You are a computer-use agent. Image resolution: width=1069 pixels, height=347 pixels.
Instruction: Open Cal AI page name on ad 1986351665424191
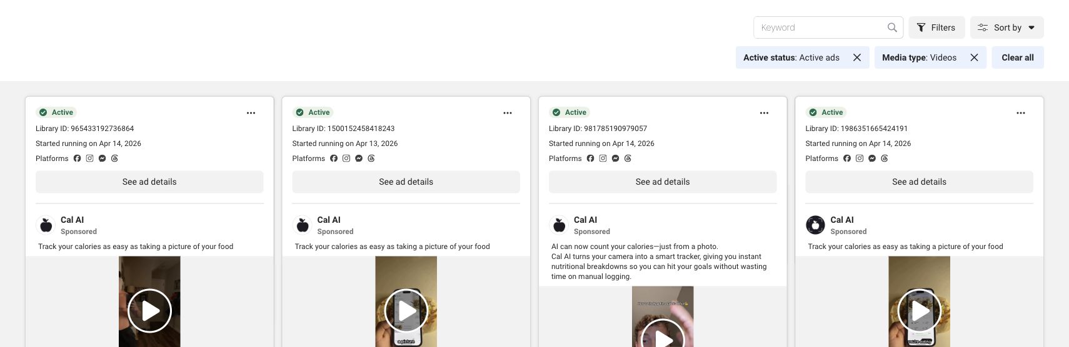click(842, 220)
